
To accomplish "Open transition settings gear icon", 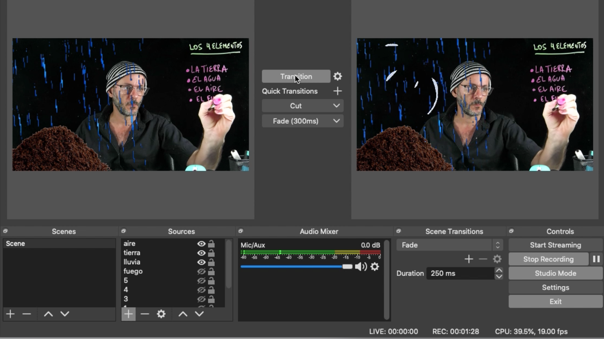I will pyautogui.click(x=338, y=76).
